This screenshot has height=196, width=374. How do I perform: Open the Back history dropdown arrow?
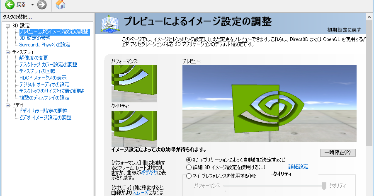tap(32, 5)
